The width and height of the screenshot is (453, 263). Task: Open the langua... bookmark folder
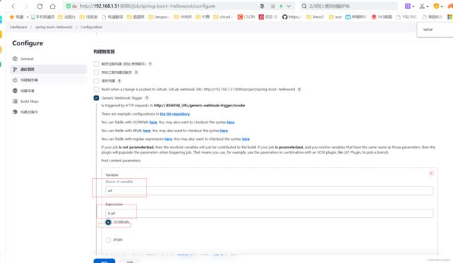(159, 17)
